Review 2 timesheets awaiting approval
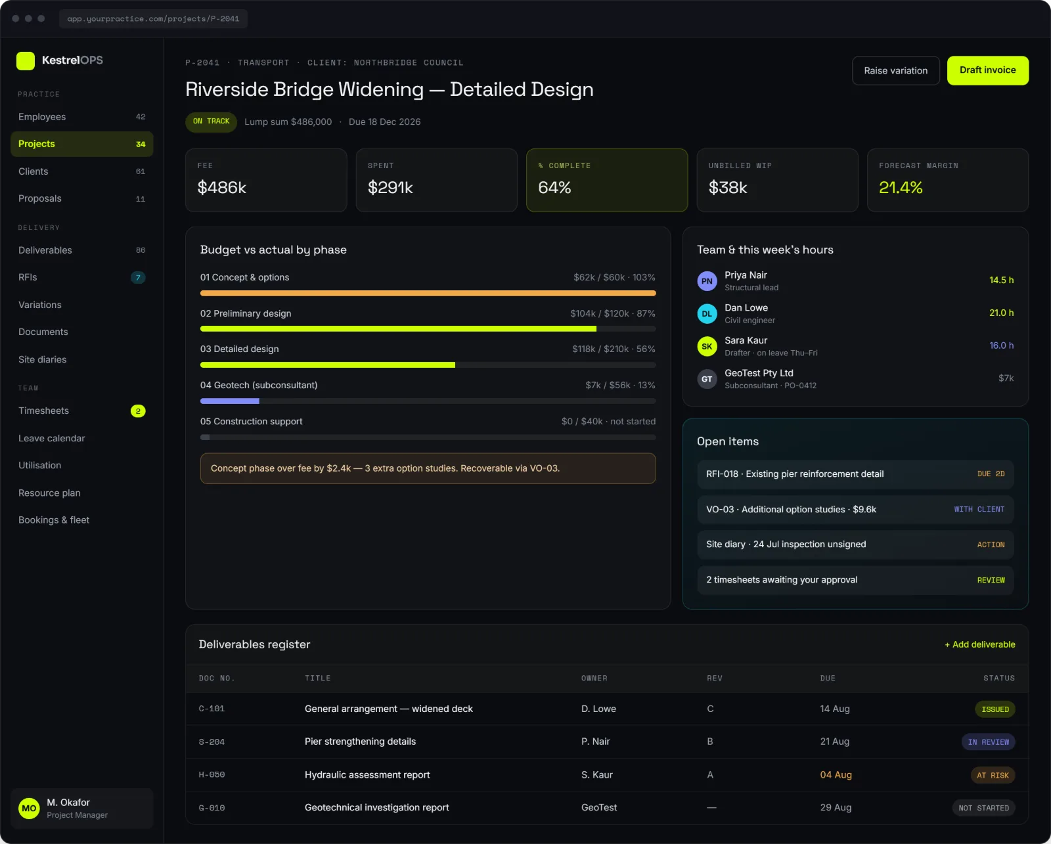This screenshot has height=844, width=1051. pyautogui.click(x=855, y=580)
